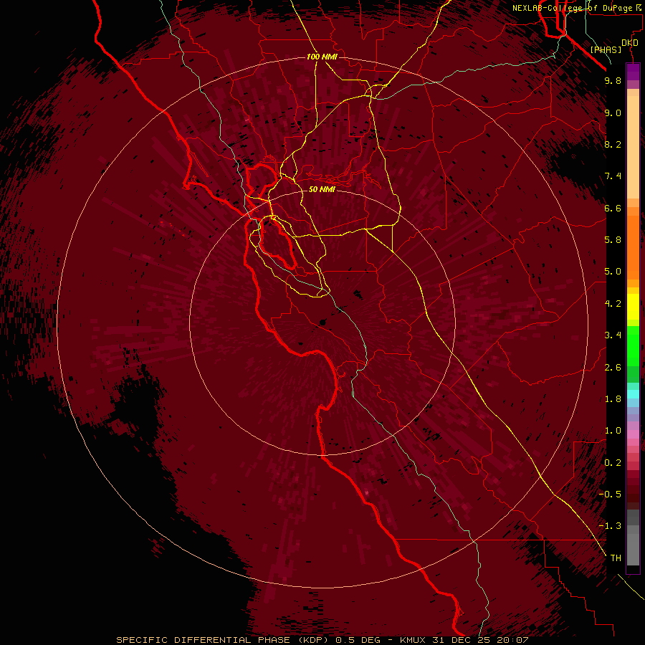The width and height of the screenshot is (645, 645).
Task: Click the 7.4 scale value
Action: [613, 176]
